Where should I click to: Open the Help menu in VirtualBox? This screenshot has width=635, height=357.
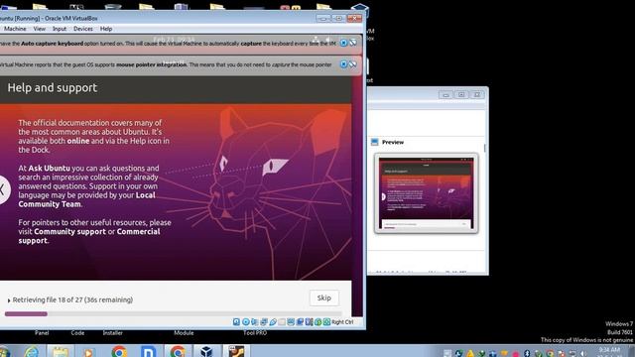pyautogui.click(x=106, y=29)
